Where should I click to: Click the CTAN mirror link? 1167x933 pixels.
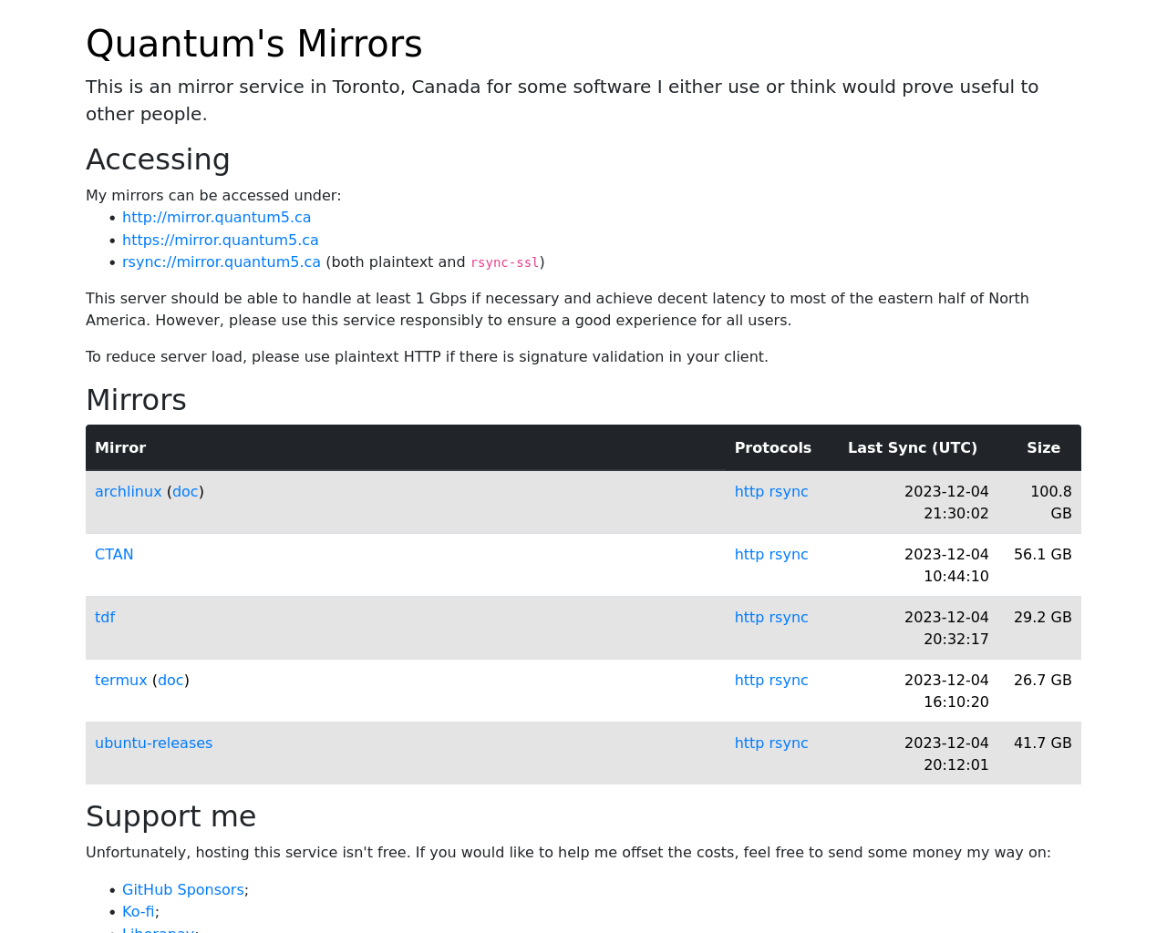[114, 555]
